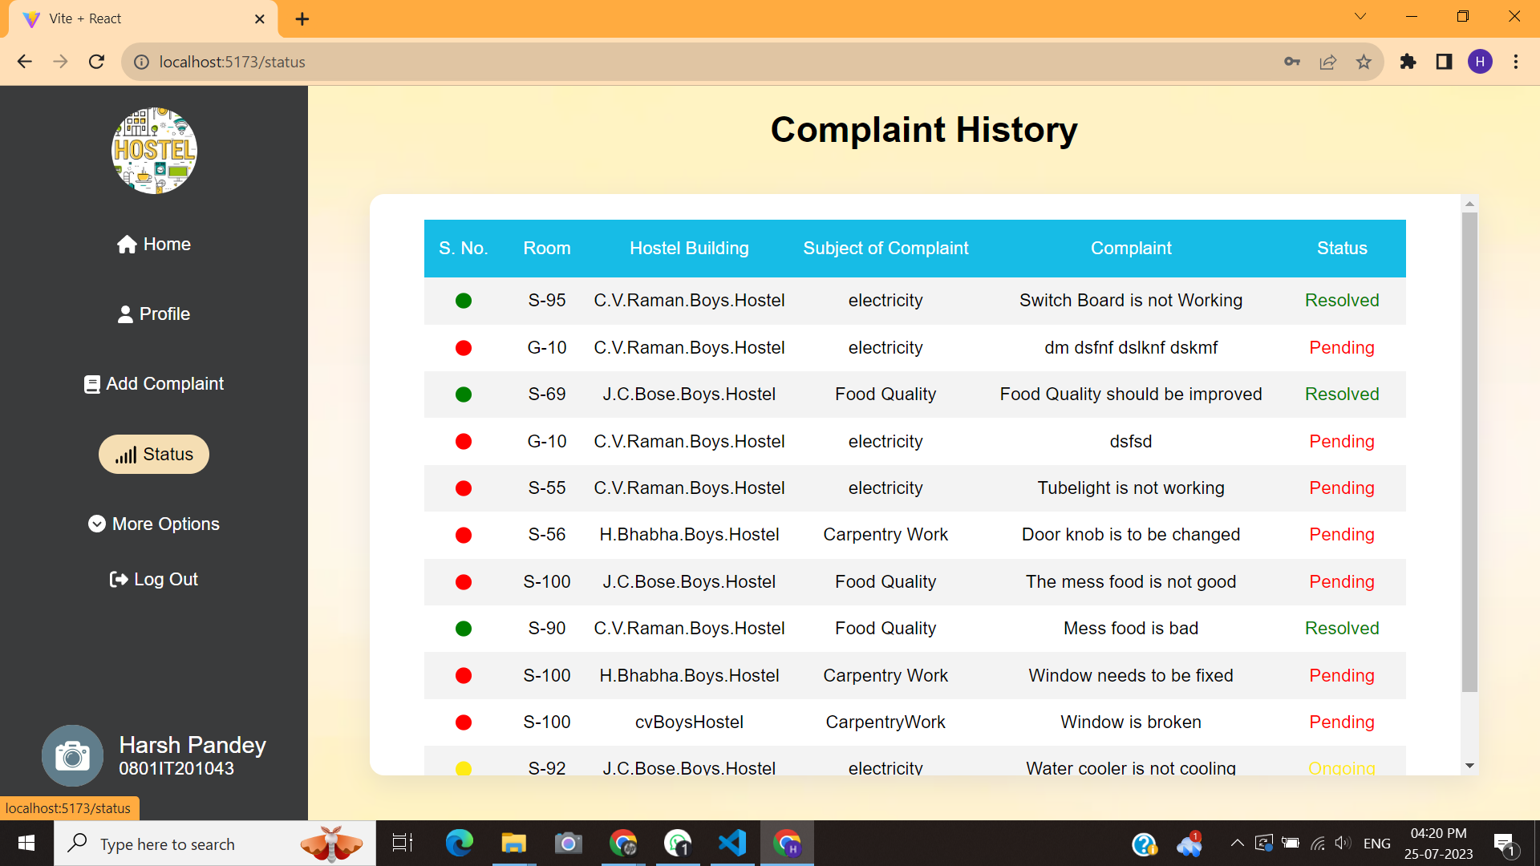Launch VS Code from the taskbar
This screenshot has height=866, width=1540.
pos(731,843)
